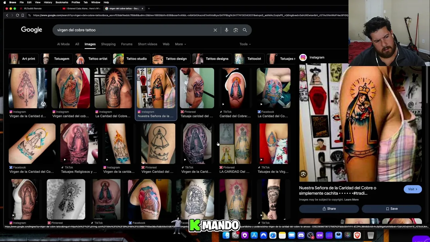Click the magnifying glass search icon

tap(245, 30)
